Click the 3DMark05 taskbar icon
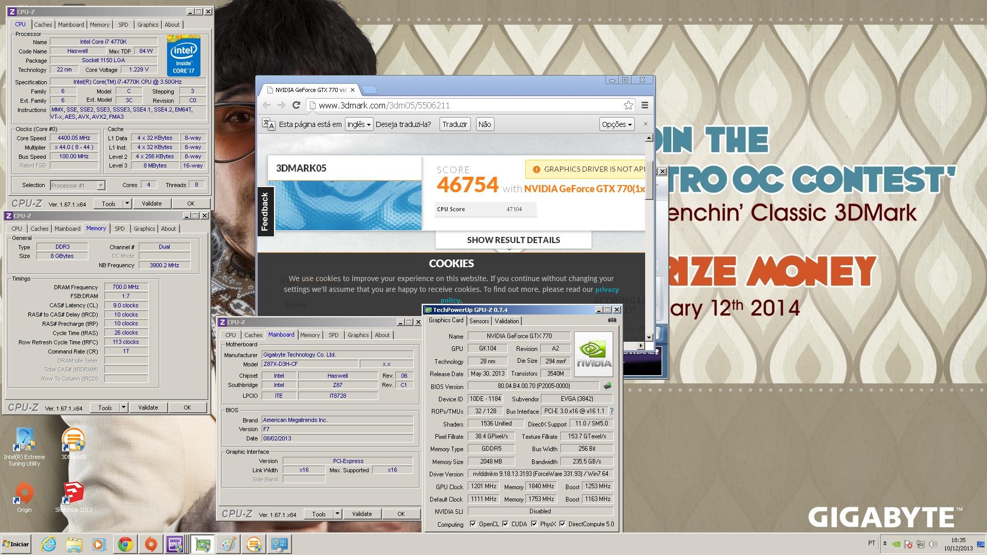Viewport: 987px width, 555px height. click(x=254, y=544)
